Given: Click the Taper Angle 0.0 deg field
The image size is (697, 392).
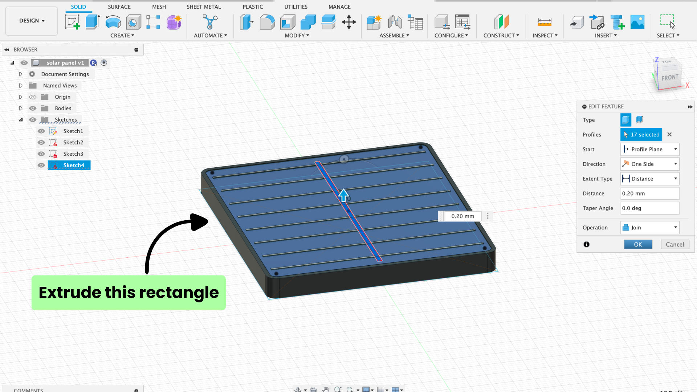Looking at the screenshot, I should coord(650,208).
